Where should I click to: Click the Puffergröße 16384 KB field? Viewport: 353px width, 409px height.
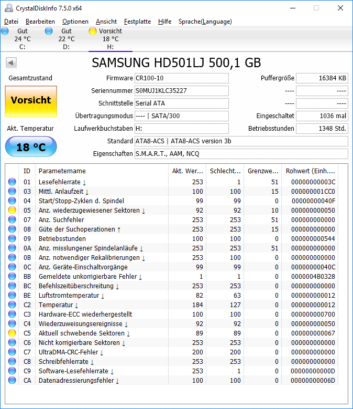322,78
